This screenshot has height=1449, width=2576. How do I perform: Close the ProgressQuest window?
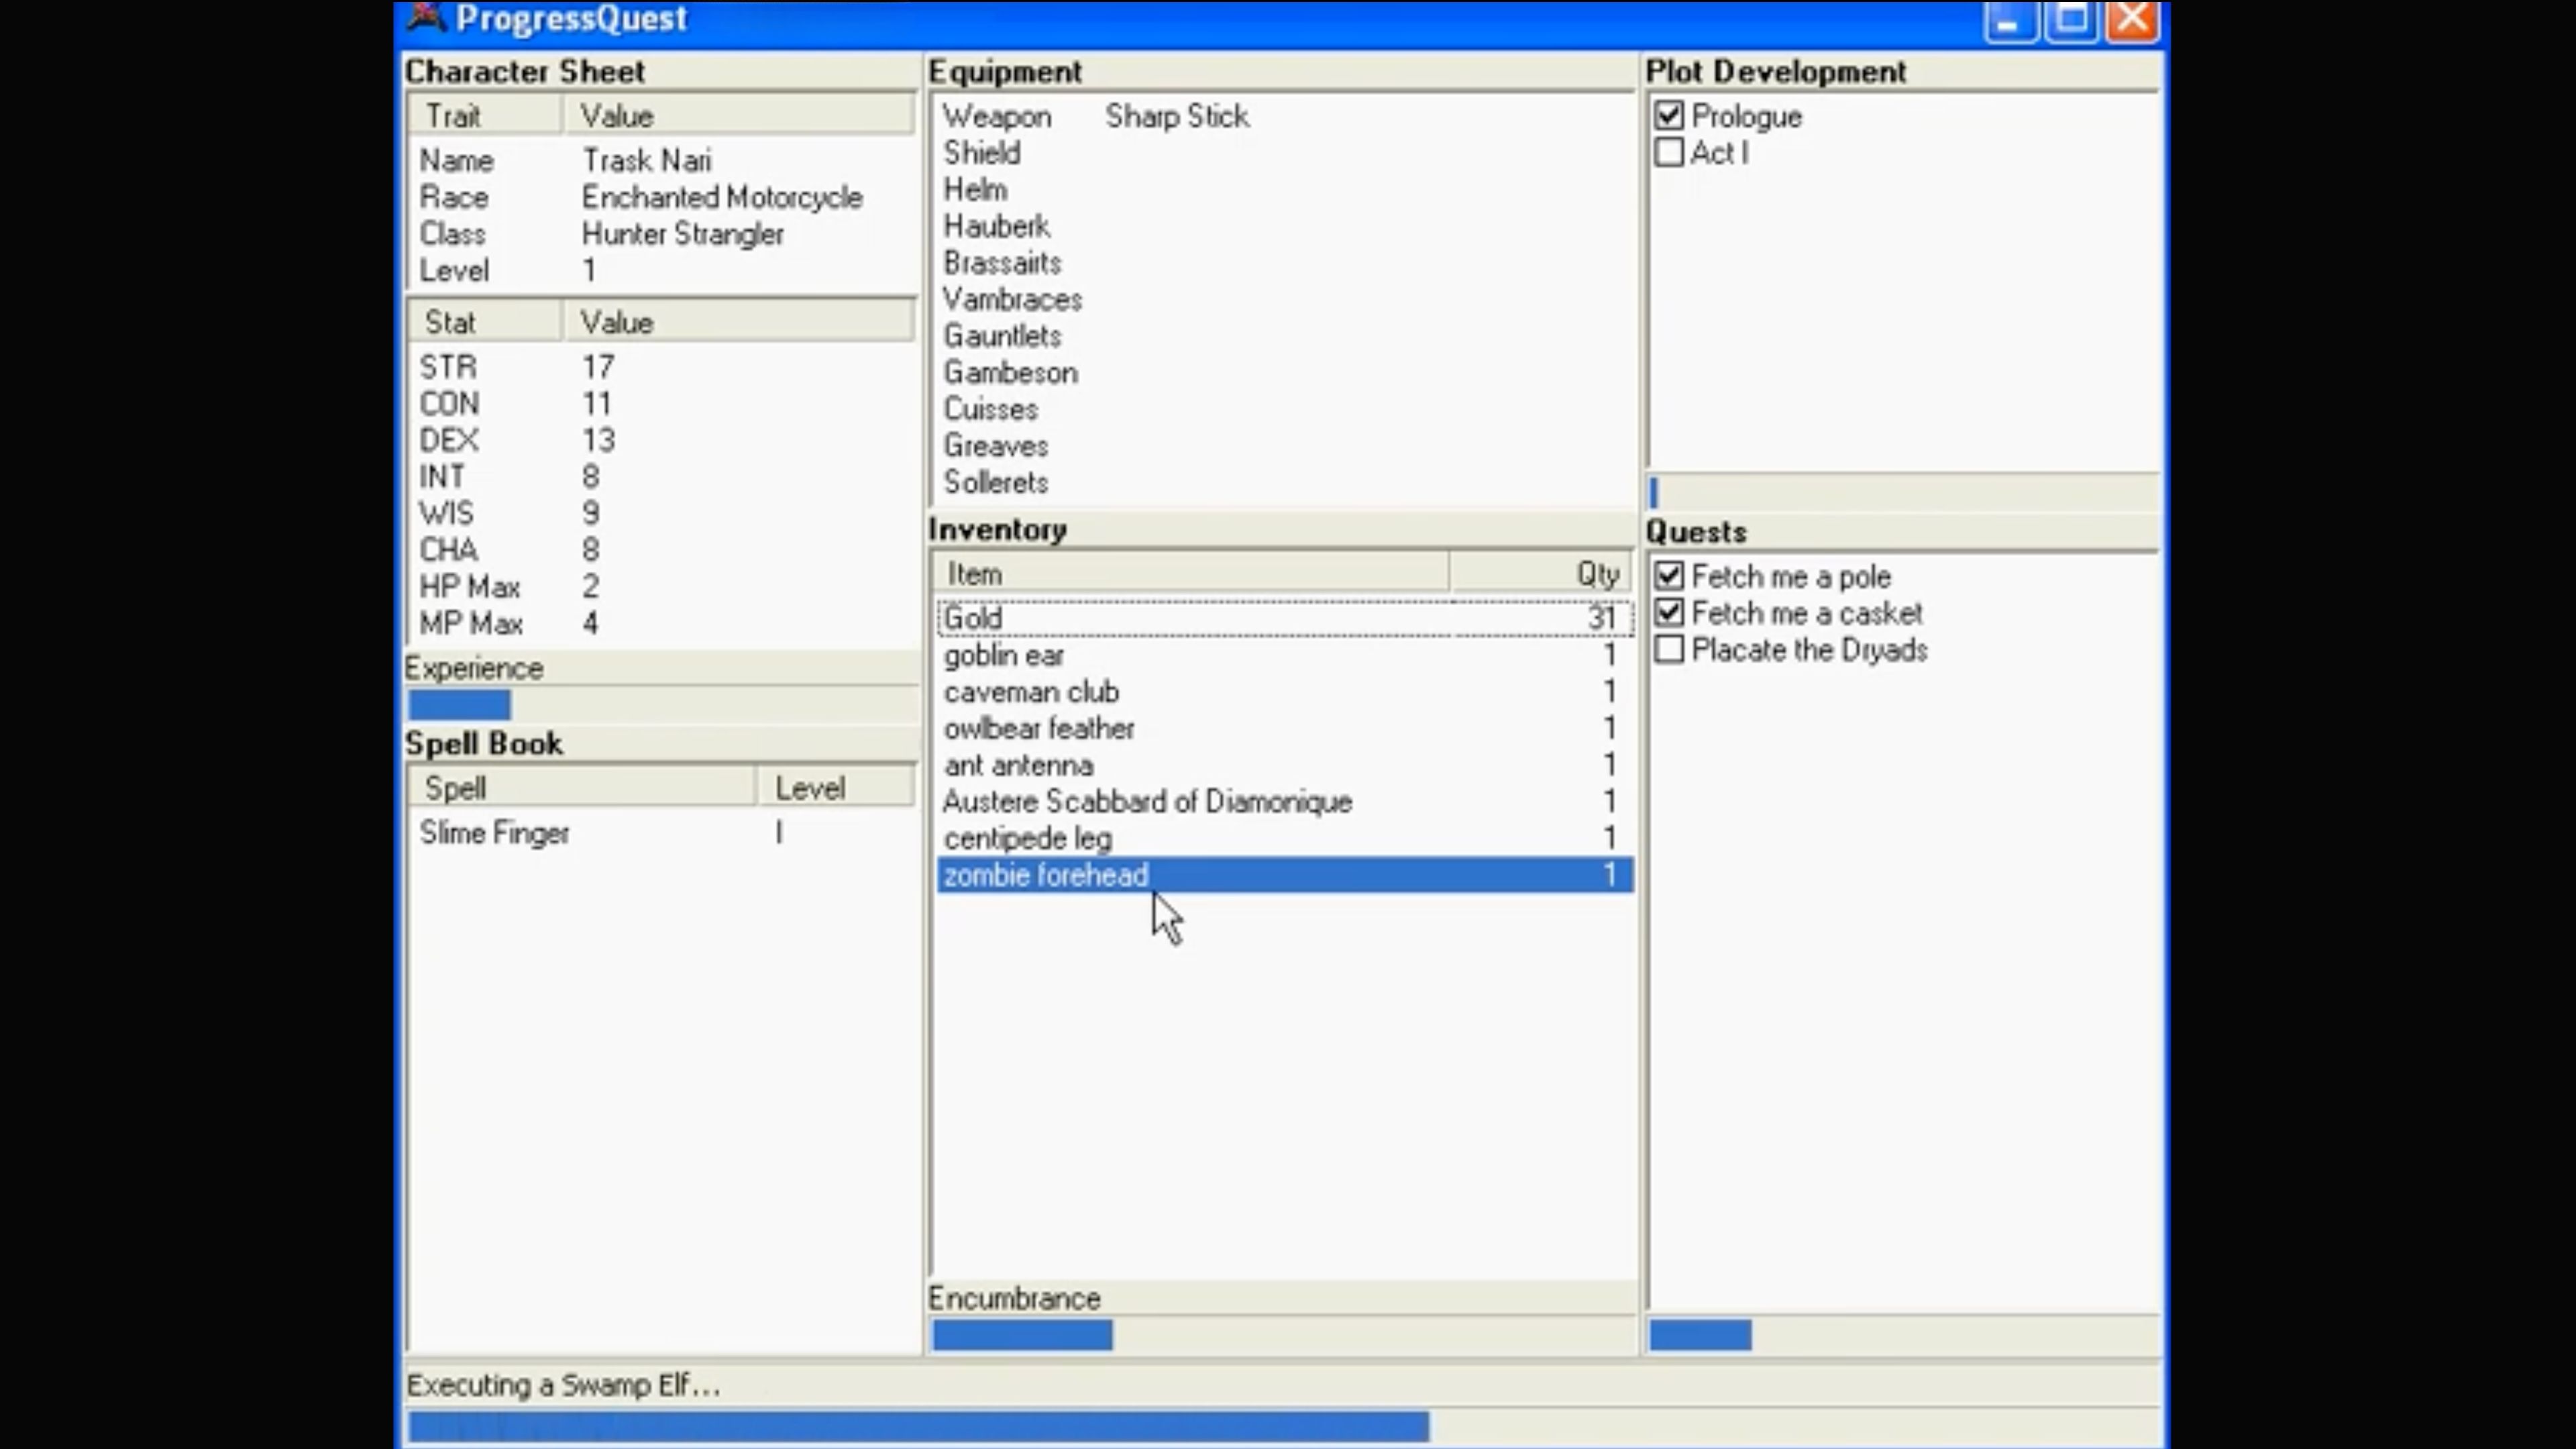coord(2132,20)
